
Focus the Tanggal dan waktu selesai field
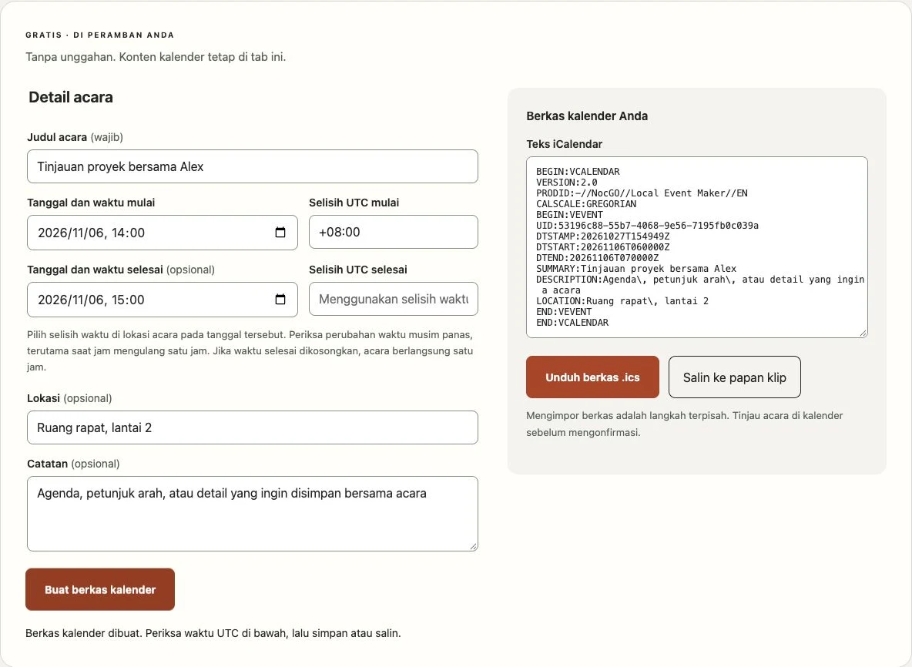pyautogui.click(x=163, y=300)
